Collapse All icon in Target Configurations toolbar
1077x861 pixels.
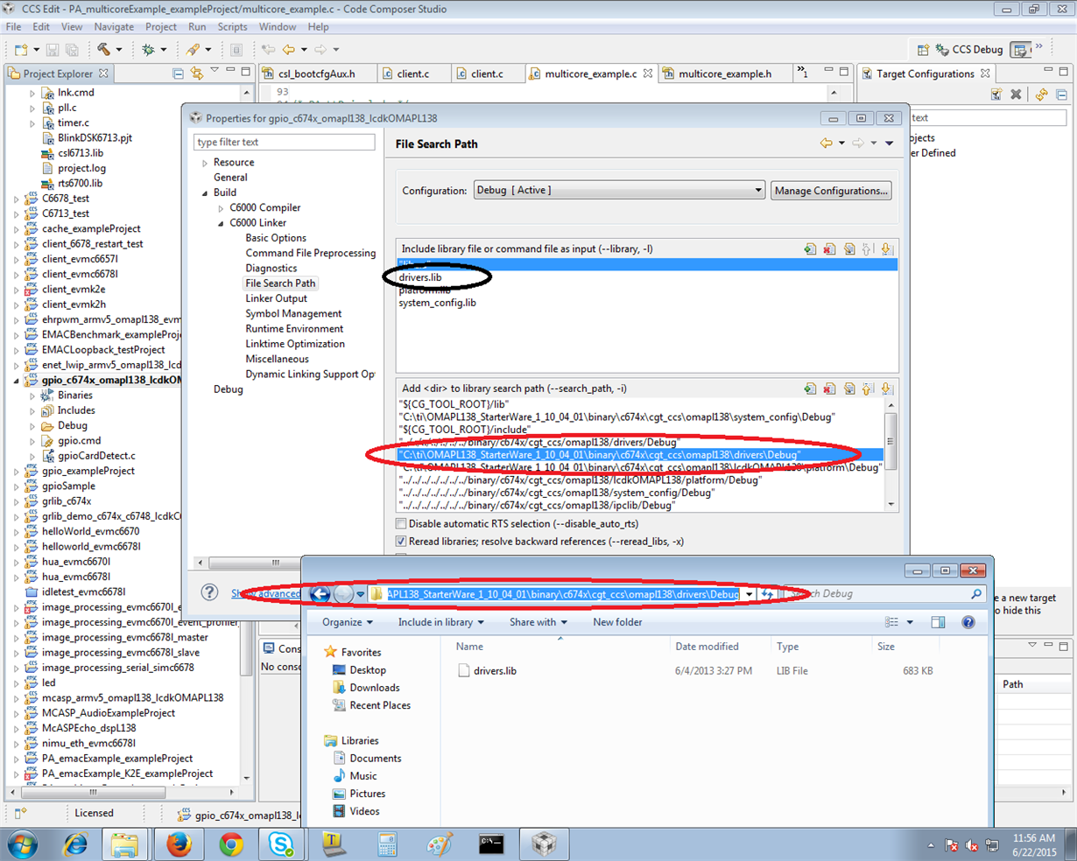coord(1061,94)
